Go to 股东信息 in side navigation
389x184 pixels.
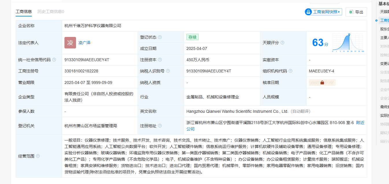click(x=384, y=29)
